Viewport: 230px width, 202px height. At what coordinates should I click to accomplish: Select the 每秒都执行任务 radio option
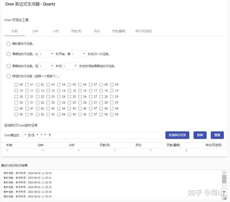[x=8, y=44]
